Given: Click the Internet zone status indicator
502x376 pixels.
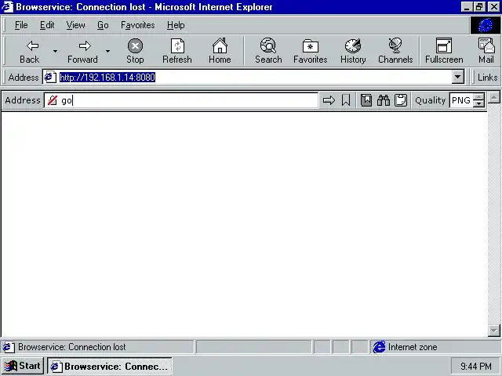Looking at the screenshot, I should (435, 347).
